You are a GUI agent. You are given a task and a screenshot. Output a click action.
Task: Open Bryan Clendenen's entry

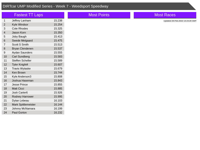tap(22, 48)
